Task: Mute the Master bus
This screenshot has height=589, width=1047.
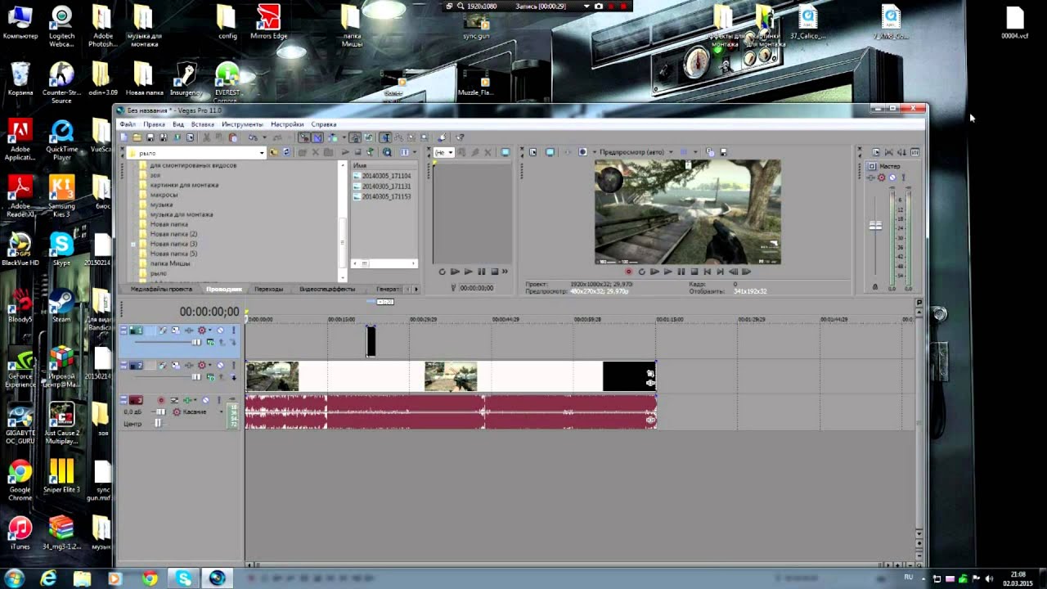Action: (892, 177)
